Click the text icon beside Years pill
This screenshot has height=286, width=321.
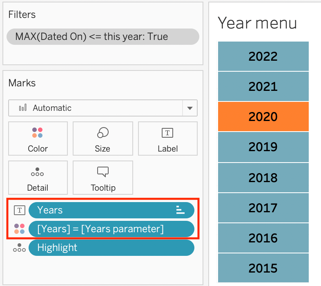[x=19, y=210]
